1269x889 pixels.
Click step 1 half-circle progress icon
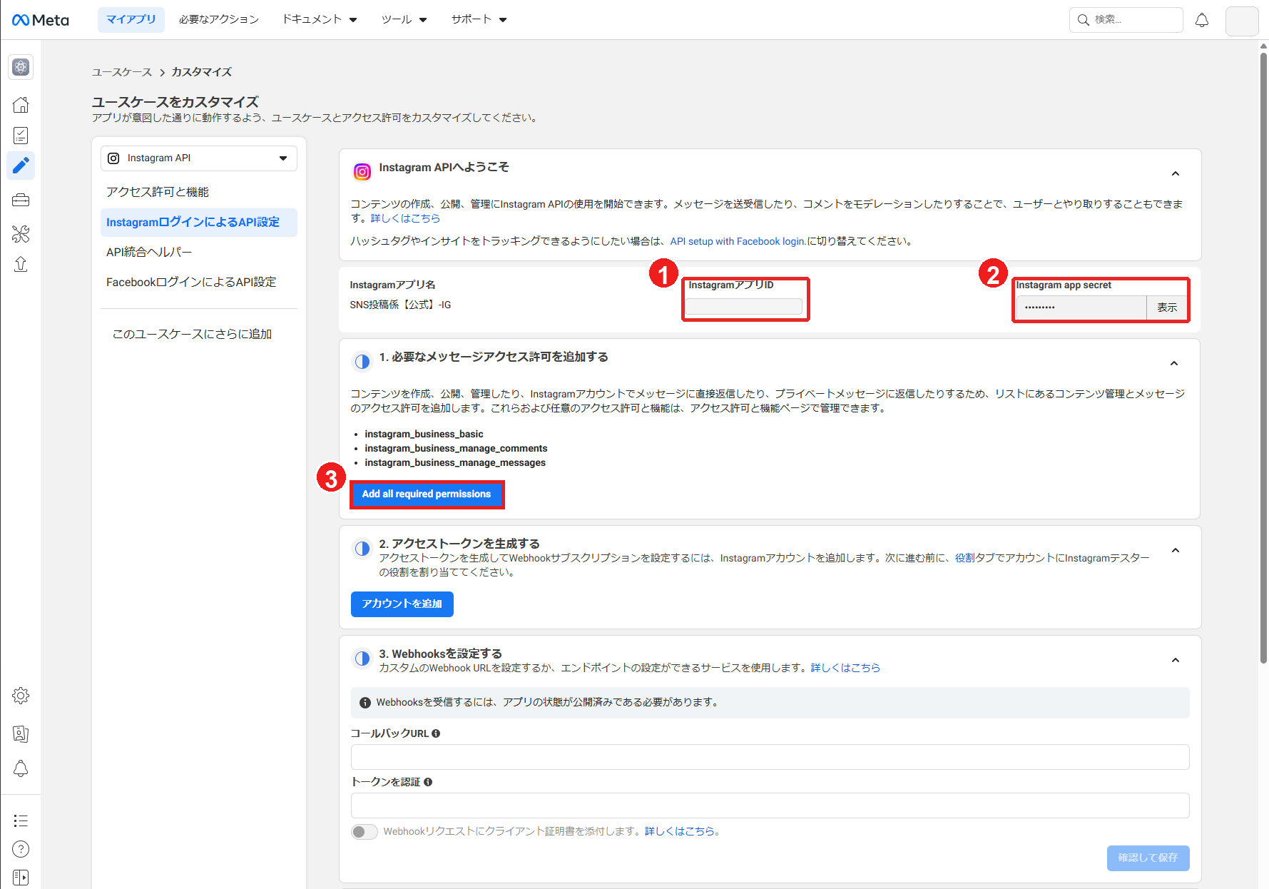click(362, 362)
